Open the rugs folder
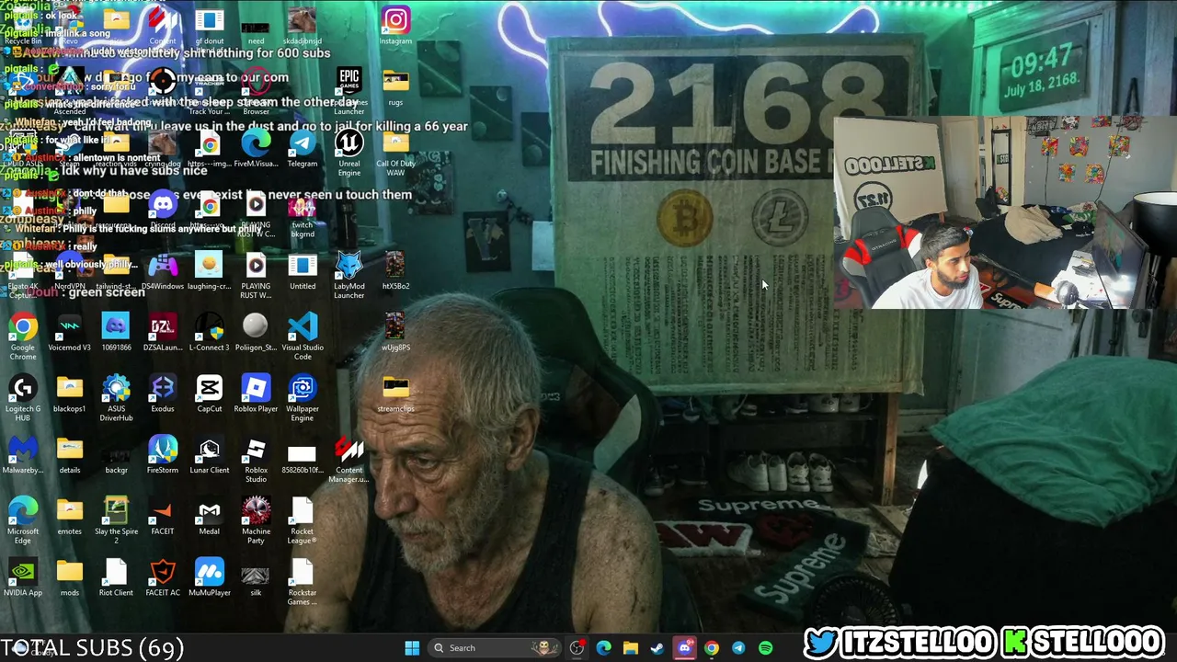1177x662 pixels. point(395,87)
